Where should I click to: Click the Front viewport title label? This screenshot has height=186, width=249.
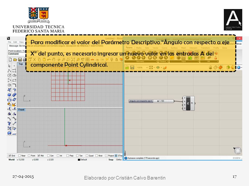(x=21, y=110)
